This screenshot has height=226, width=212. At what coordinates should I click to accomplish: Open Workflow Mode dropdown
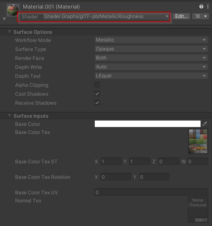click(x=151, y=40)
